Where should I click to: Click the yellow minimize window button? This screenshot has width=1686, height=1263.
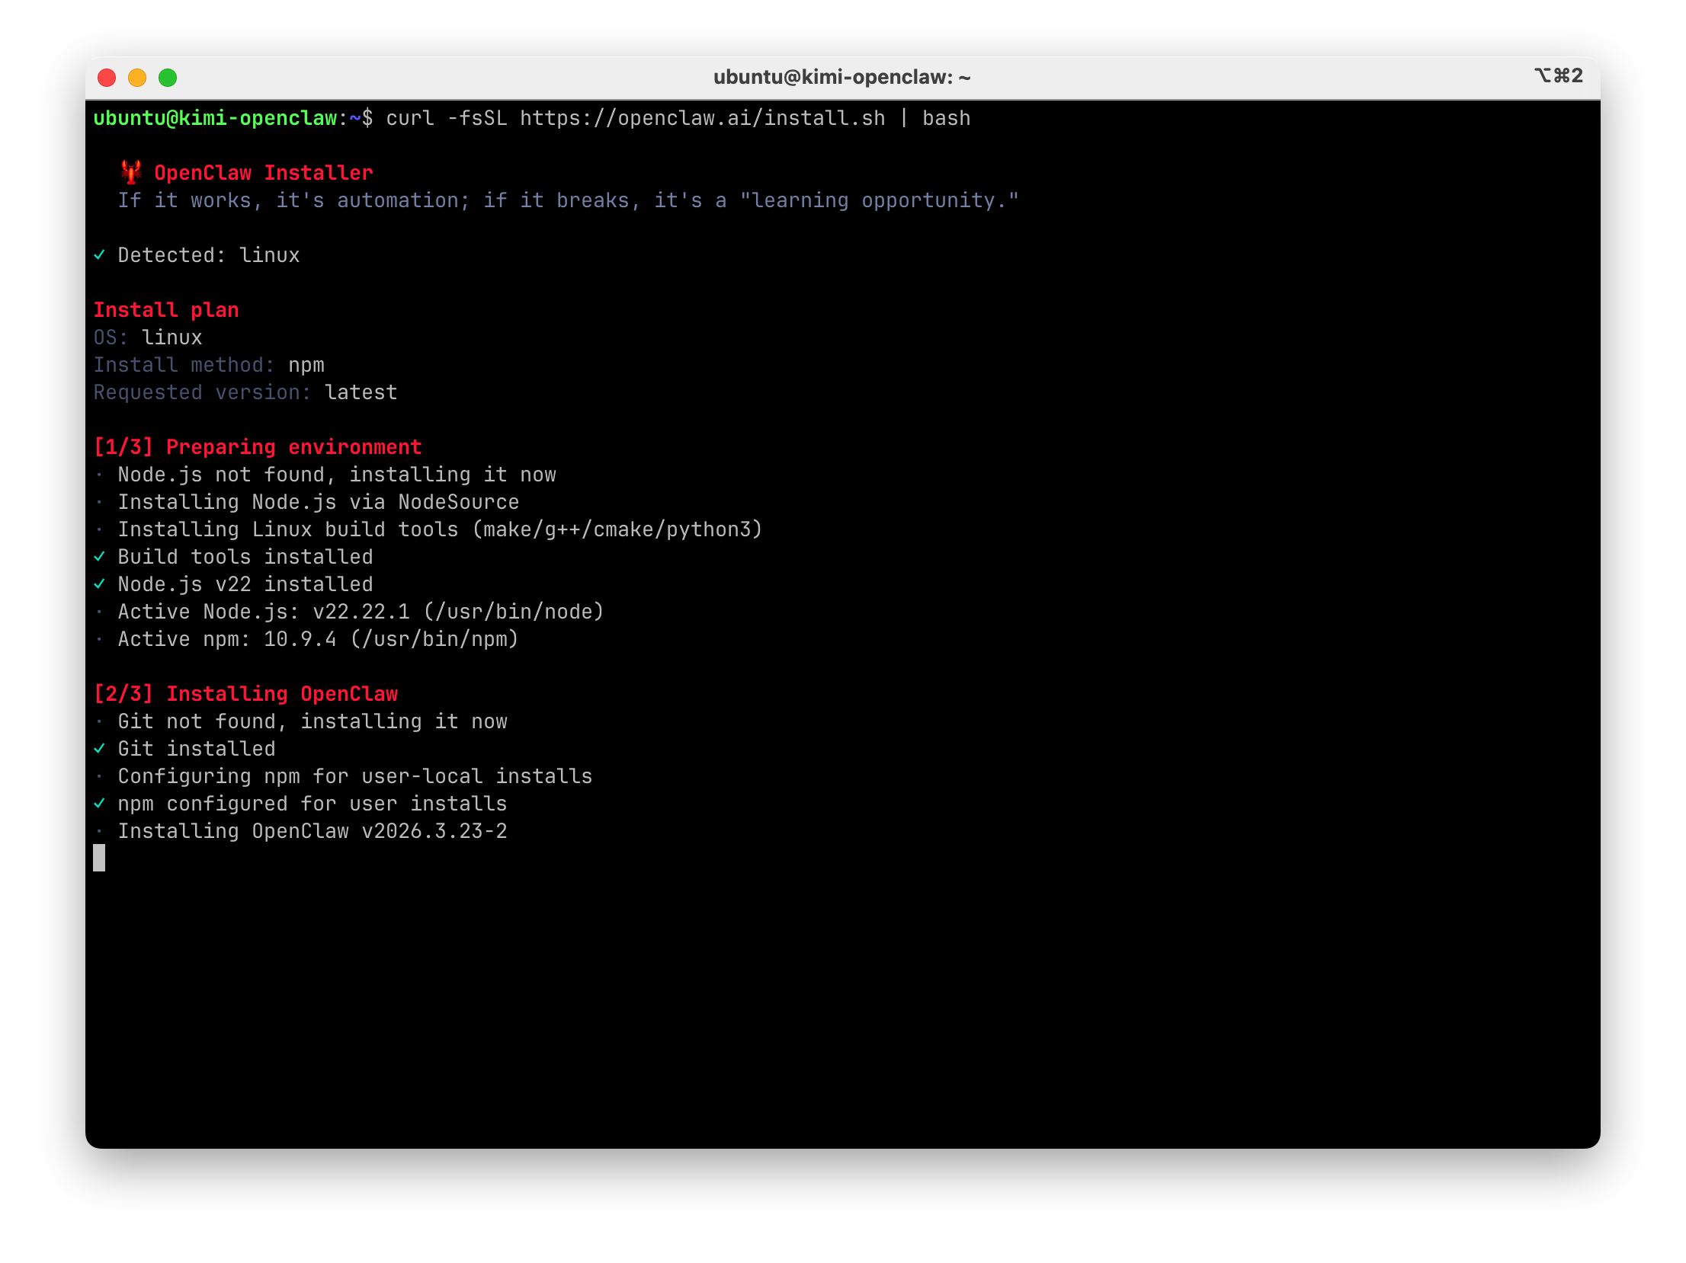click(137, 78)
